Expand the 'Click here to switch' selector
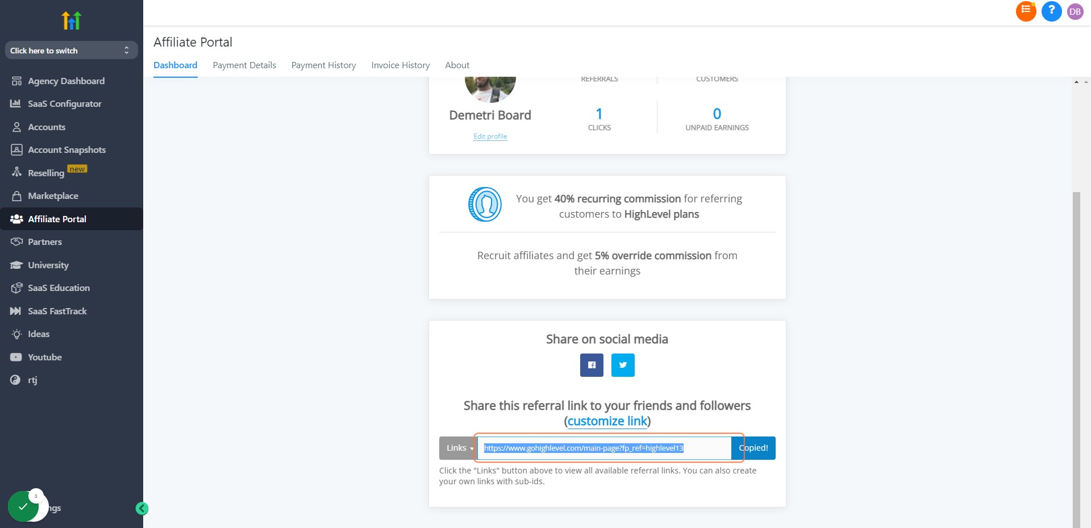Image resolution: width=1091 pixels, height=528 pixels. 72,51
